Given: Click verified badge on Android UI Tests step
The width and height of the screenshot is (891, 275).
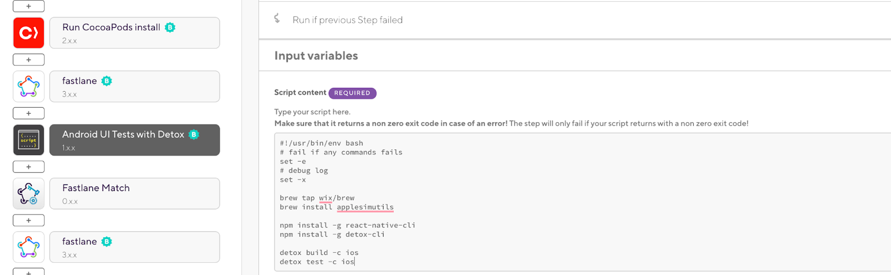Looking at the screenshot, I should [194, 134].
